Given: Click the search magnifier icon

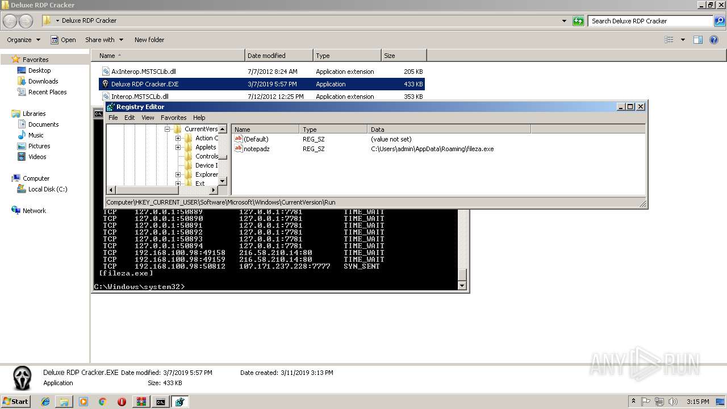Looking at the screenshot, I should click(x=720, y=21).
